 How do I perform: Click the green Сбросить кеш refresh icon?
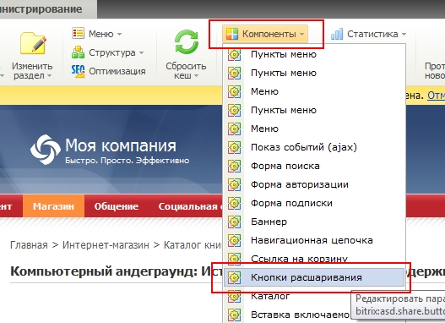pyautogui.click(x=186, y=42)
